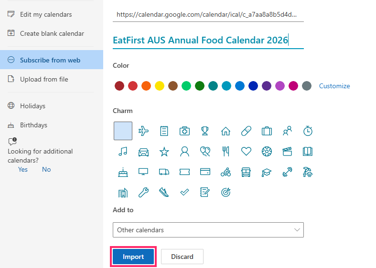
Task: Open the Add to calendars dropdown
Action: pyautogui.click(x=208, y=230)
